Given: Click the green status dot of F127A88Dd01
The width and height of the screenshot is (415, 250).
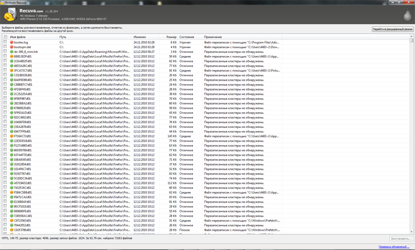Looking at the screenshot, I should pyautogui.click(x=11, y=145).
